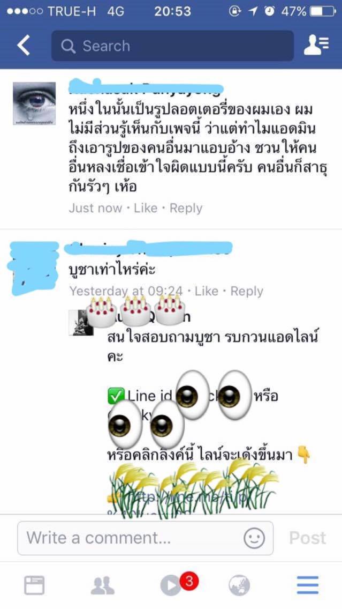Open the friends list icon top right
The height and width of the screenshot is (609, 342).
point(316,46)
